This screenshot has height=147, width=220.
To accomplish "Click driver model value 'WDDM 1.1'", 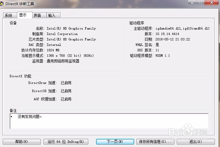I will [x=163, y=56].
